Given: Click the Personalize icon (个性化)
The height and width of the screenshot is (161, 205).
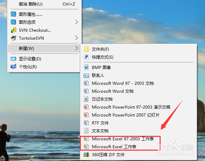Looking at the screenshot, I should click(x=13, y=67).
